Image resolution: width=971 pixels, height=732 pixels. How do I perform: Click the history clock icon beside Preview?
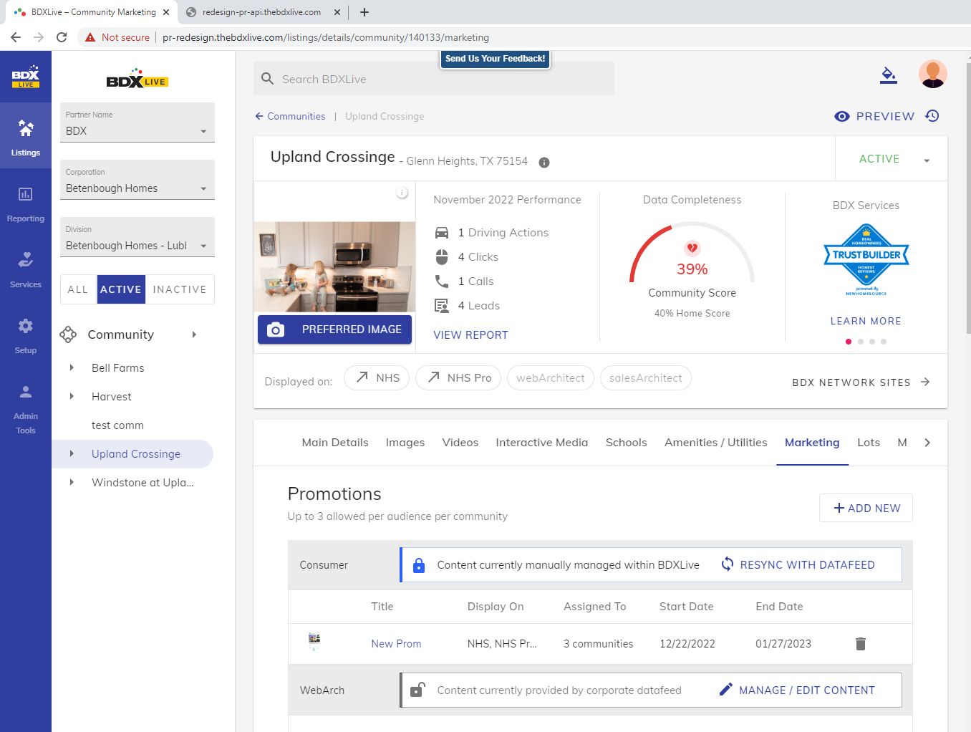(932, 116)
